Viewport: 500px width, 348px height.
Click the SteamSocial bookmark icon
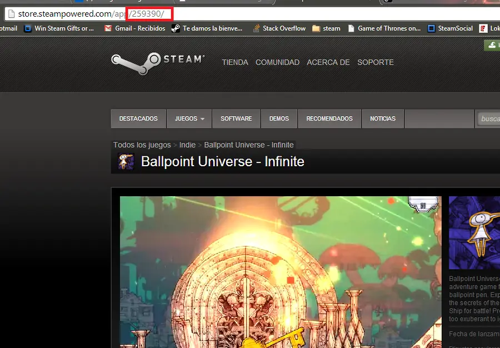(x=431, y=28)
